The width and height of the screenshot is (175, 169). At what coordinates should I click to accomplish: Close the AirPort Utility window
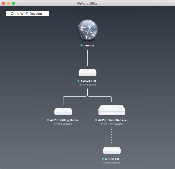click(x=3, y=3)
